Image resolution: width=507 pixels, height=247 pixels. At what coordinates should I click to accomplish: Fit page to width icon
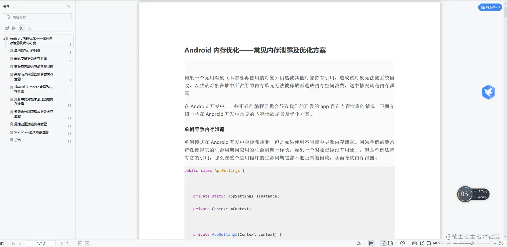coord(429,243)
